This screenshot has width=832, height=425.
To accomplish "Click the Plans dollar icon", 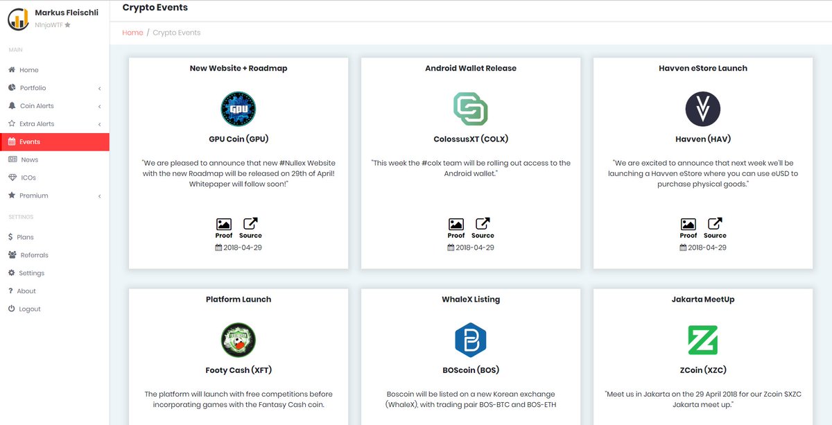I will click(x=10, y=237).
